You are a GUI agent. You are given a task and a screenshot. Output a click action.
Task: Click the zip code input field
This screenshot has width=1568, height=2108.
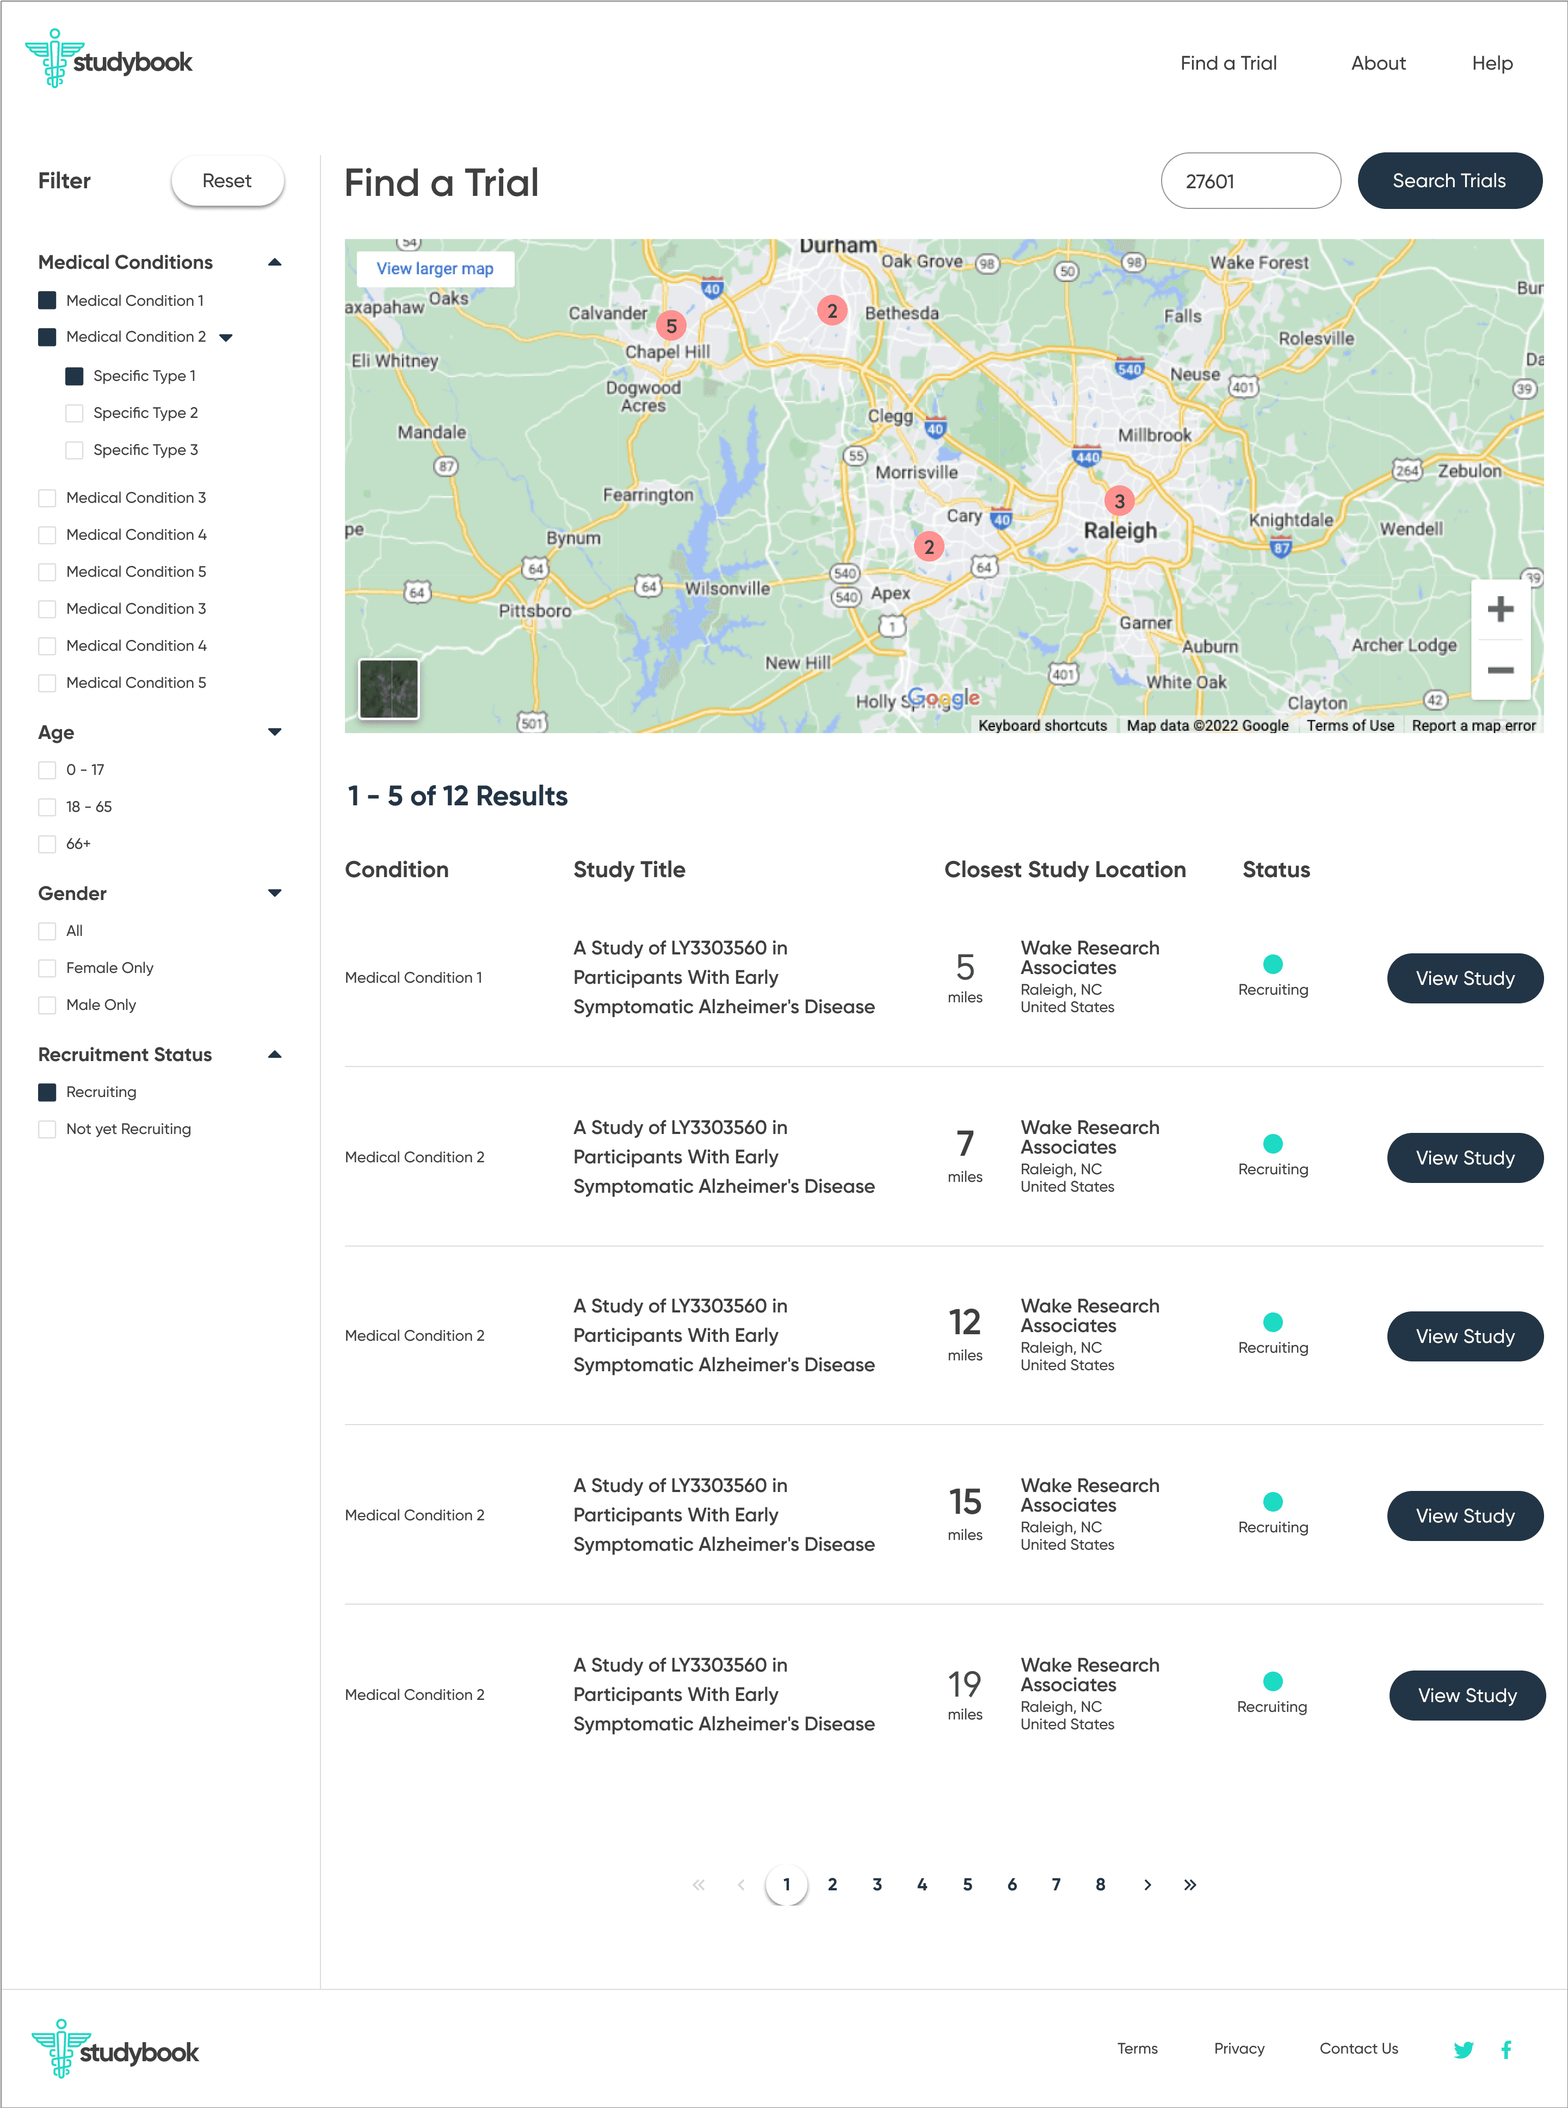[x=1250, y=180]
